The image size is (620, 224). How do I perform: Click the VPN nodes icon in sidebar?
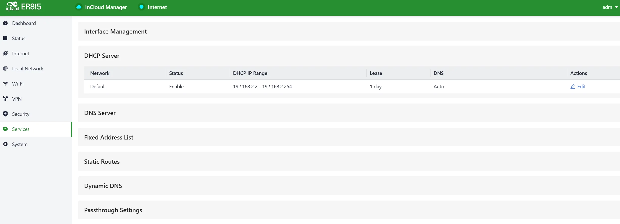pos(5,99)
